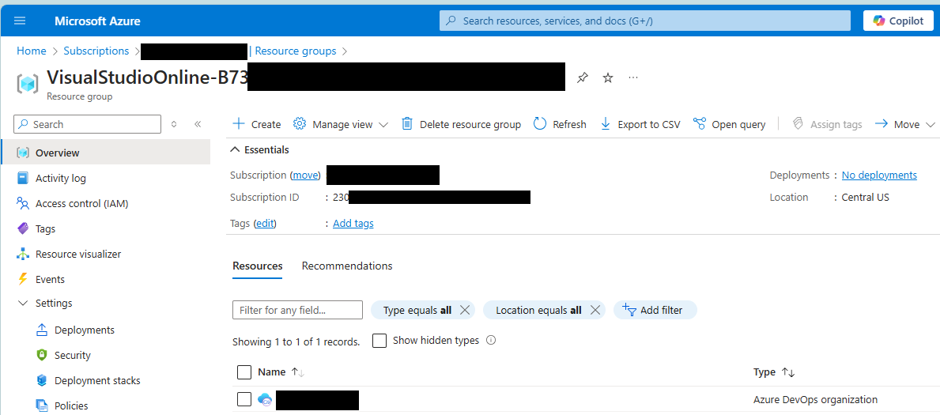This screenshot has height=415, width=940.
Task: Open Resource groups breadcrumb
Action: tap(296, 51)
